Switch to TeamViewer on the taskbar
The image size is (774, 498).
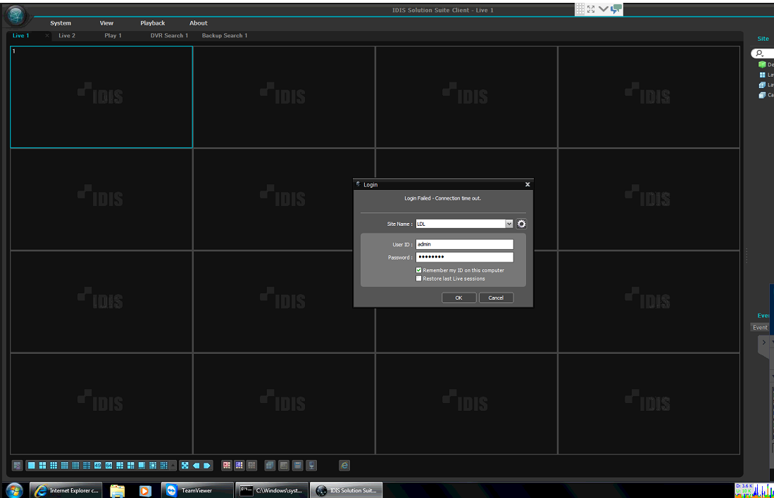click(x=197, y=490)
